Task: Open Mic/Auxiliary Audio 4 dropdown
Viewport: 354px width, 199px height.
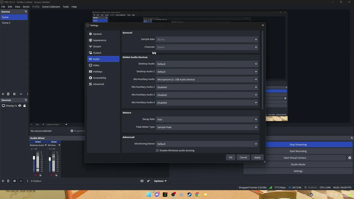Action: click(207, 103)
